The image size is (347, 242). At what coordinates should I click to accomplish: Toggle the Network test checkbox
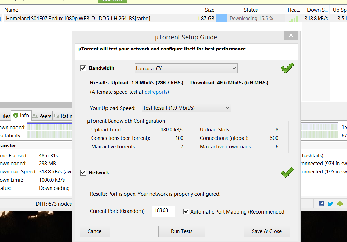point(83,173)
